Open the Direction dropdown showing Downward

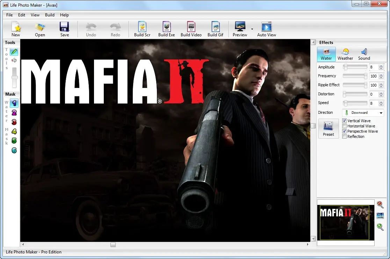[363, 113]
